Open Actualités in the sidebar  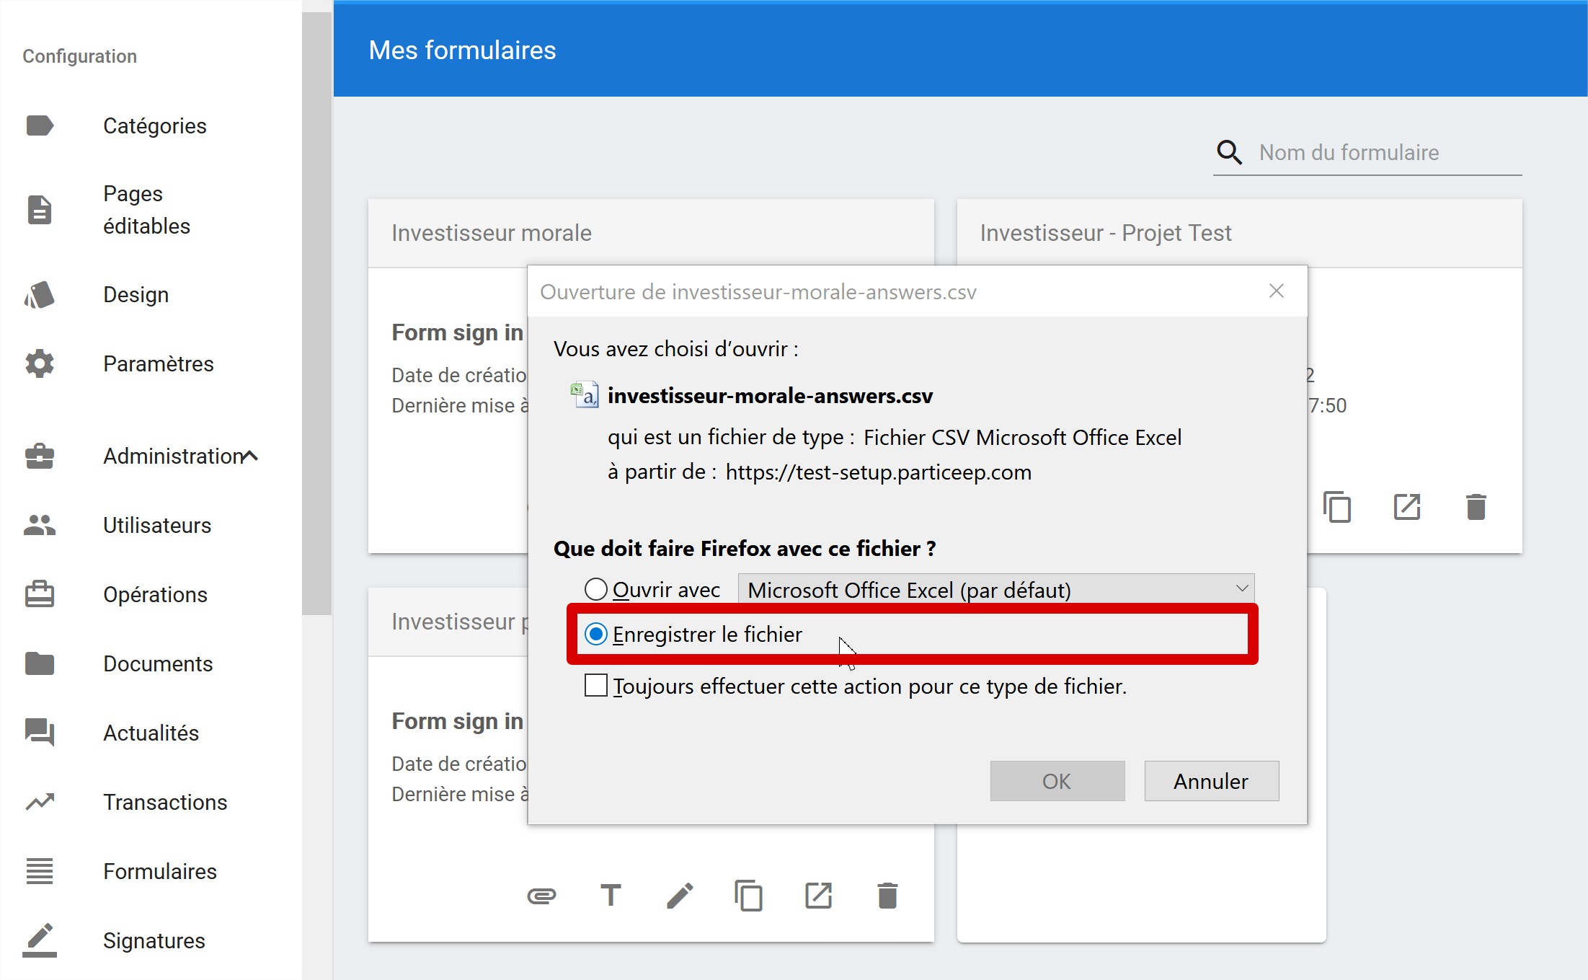(x=151, y=733)
